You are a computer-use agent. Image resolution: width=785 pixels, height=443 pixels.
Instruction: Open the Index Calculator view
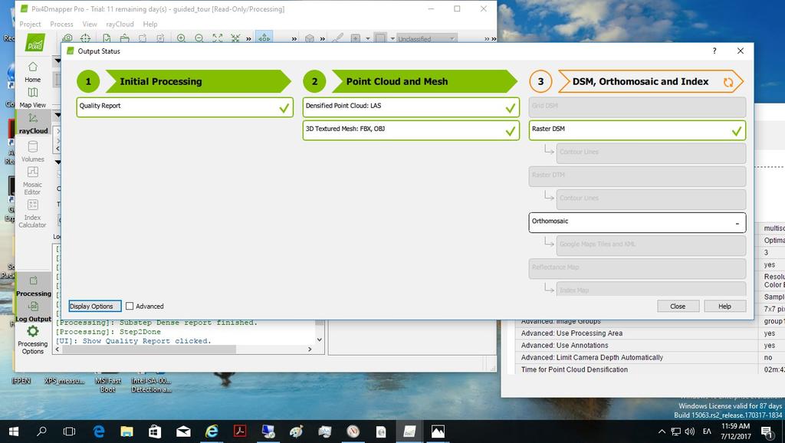[32, 214]
